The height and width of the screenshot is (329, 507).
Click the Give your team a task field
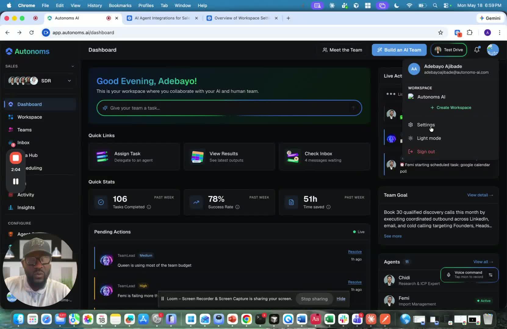(x=229, y=108)
